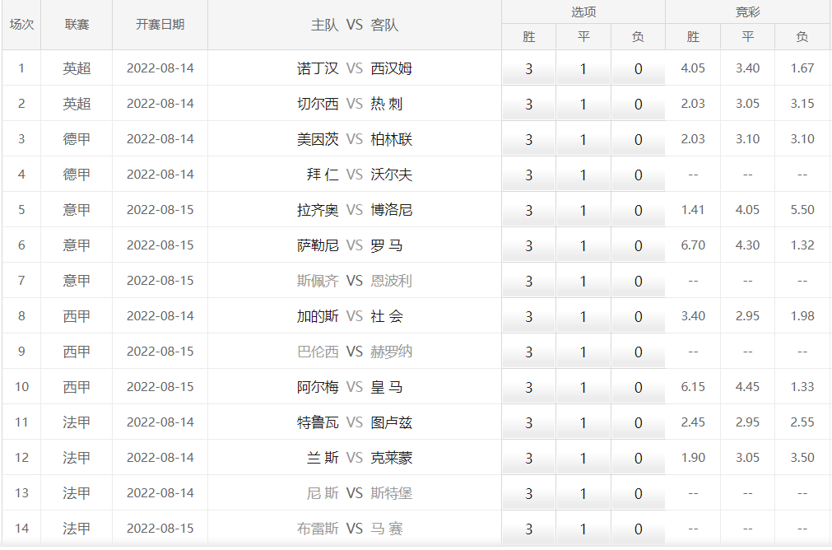Viewport: 832px width, 550px height.
Task: Click loss odds 1.98 for 加的斯 match
Action: 802,316
